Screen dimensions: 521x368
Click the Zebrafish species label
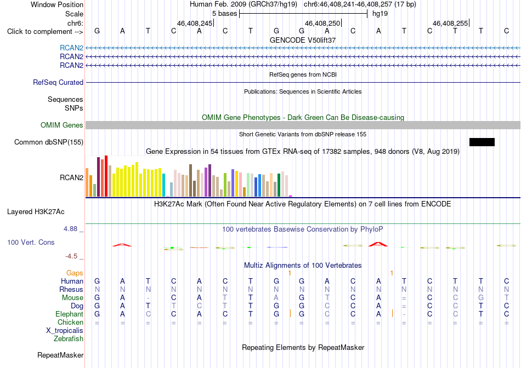coord(69,339)
